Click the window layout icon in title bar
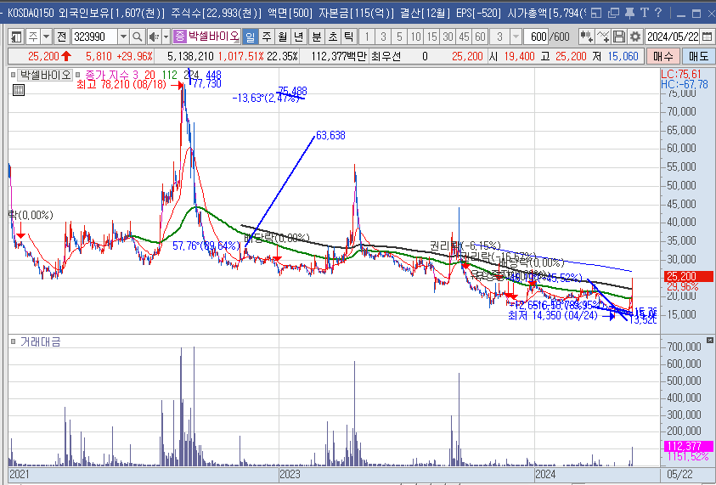Image resolution: width=716 pixels, height=485 pixels. (x=596, y=14)
